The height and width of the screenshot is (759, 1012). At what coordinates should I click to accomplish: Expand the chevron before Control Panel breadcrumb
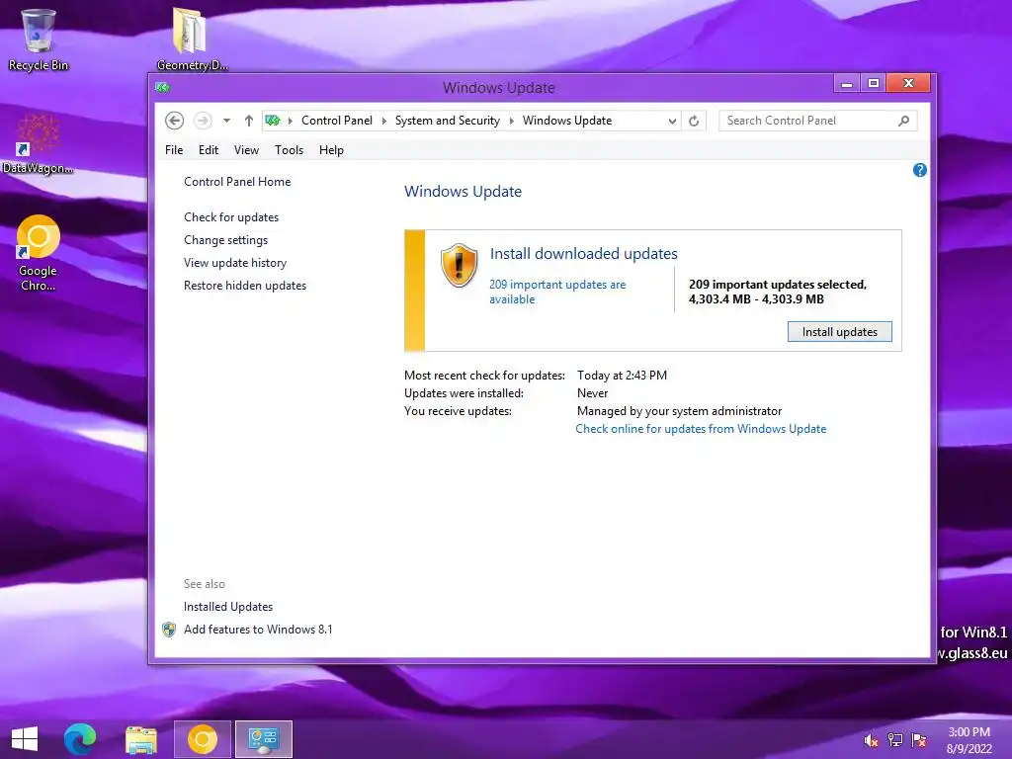[291, 121]
